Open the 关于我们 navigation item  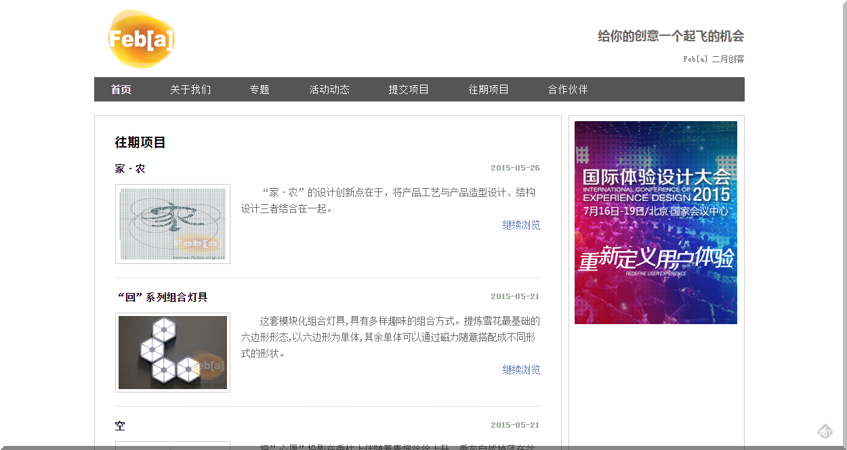(x=192, y=89)
